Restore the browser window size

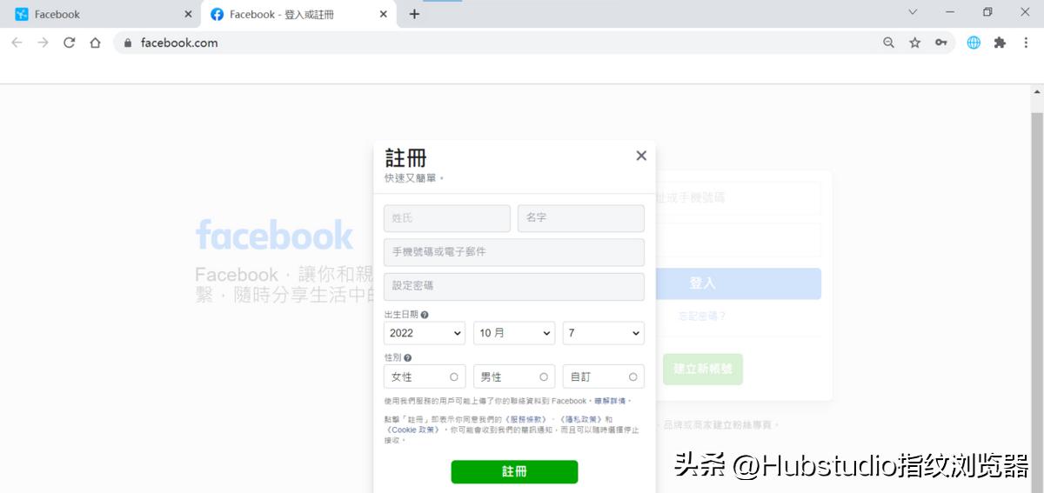[x=987, y=12]
